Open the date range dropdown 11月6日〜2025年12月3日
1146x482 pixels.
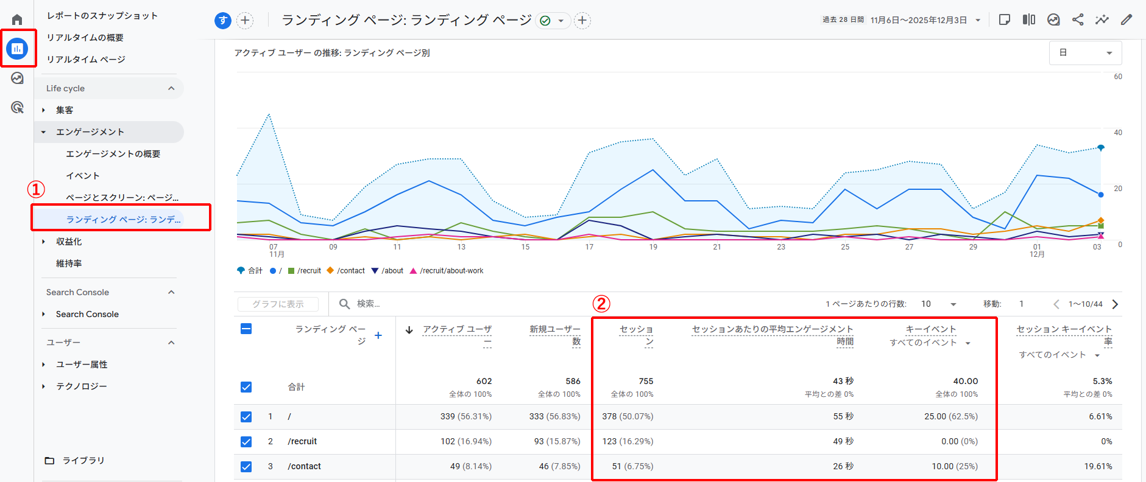[x=925, y=20]
